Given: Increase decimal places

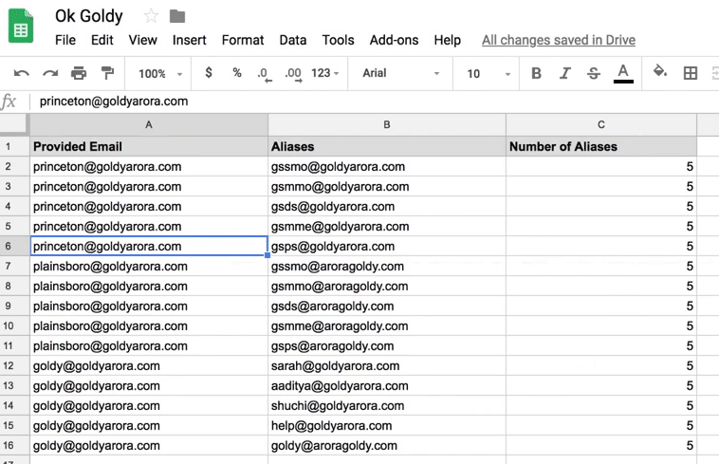Looking at the screenshot, I should tap(293, 74).
